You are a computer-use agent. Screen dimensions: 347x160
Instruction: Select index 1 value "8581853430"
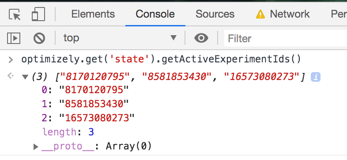(x=94, y=104)
